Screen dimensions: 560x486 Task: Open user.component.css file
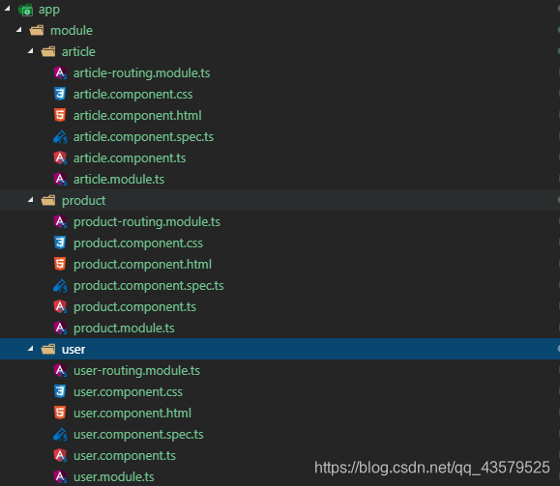(x=128, y=392)
